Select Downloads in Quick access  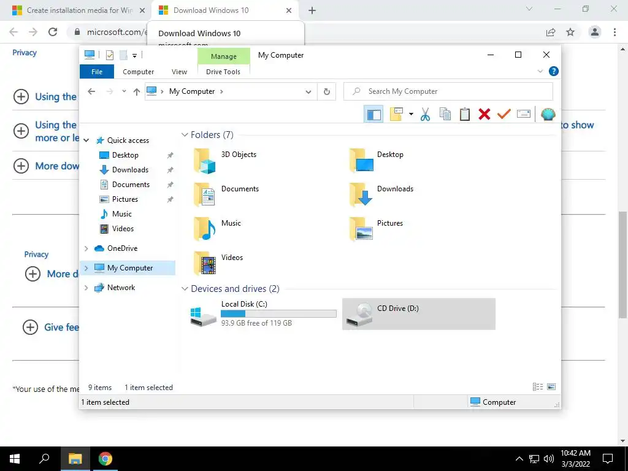point(130,170)
